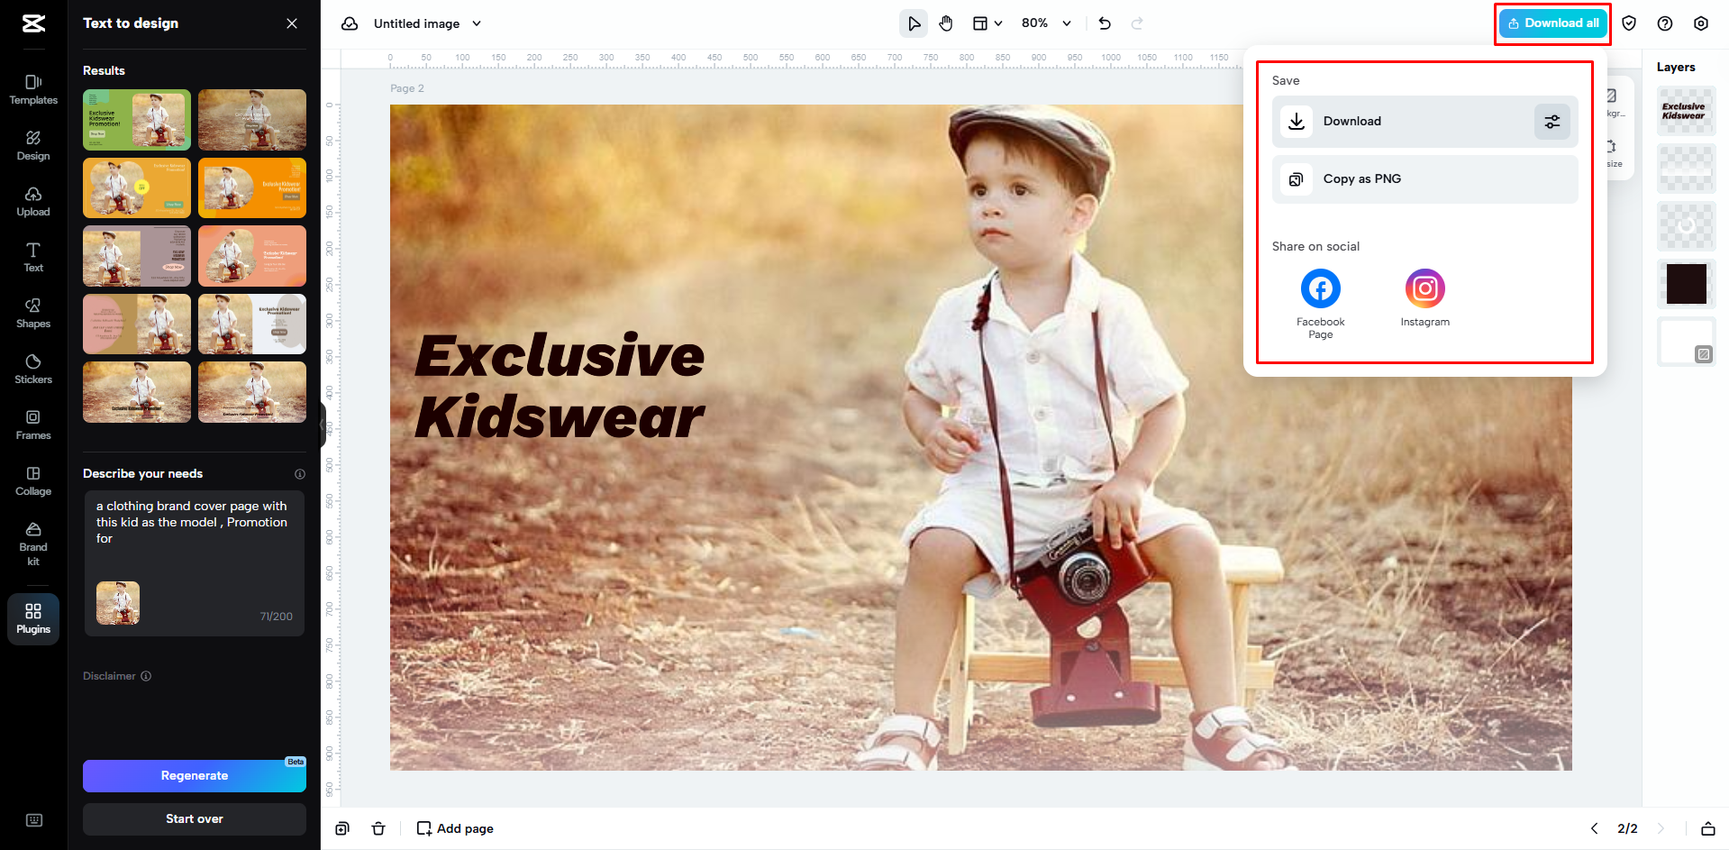Click the Undo arrow
The height and width of the screenshot is (850, 1729).
[1105, 23]
